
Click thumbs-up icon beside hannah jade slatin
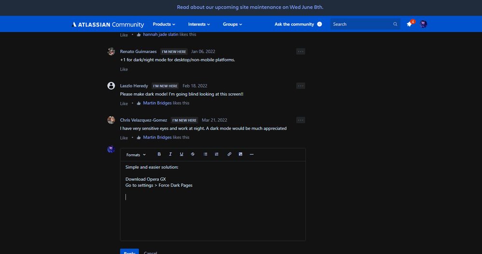tap(138, 35)
